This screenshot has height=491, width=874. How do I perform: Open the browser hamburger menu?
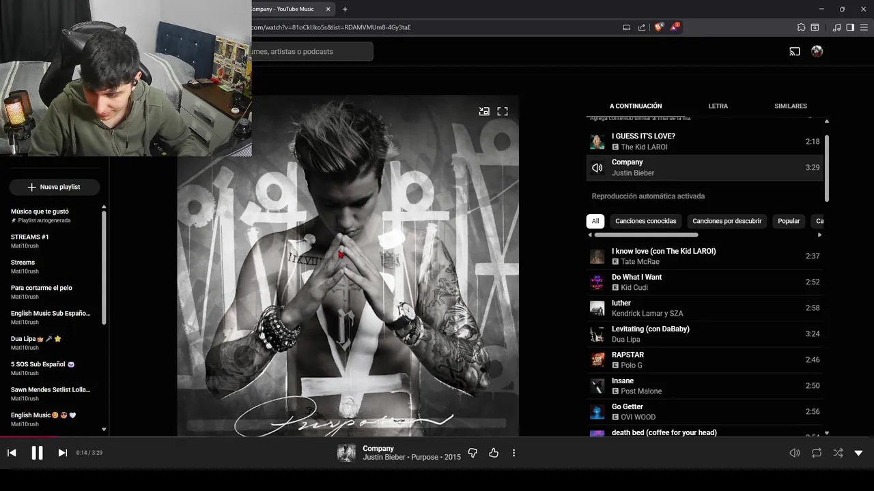click(x=864, y=27)
